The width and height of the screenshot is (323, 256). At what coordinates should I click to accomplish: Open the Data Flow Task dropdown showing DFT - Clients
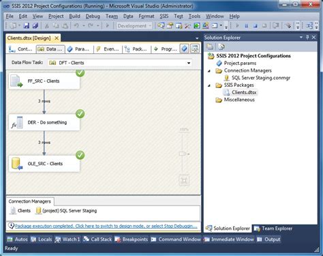tap(120, 63)
